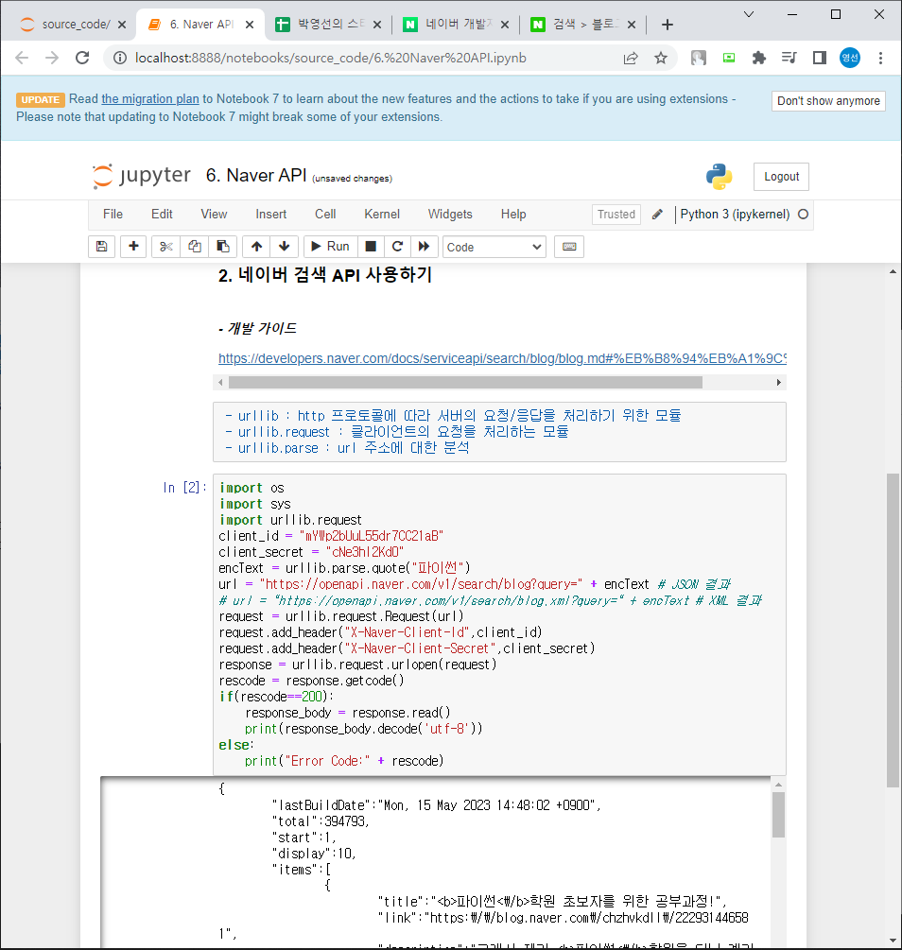Screen dimensions: 902x950
Task: Save the notebook with the floppy disk icon
Action: coord(101,247)
